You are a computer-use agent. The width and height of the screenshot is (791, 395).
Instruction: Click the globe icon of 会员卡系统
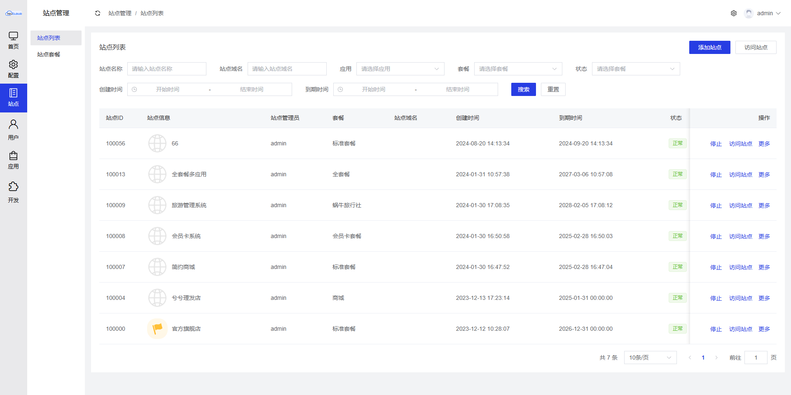click(x=157, y=236)
